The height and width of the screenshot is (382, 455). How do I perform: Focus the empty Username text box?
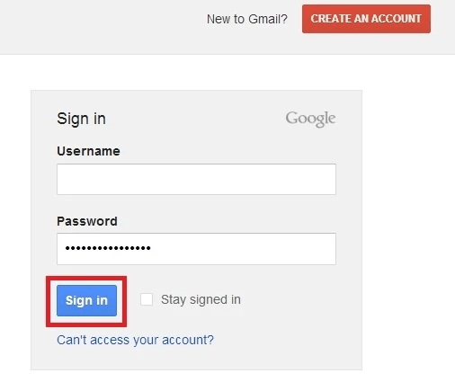pos(196,179)
